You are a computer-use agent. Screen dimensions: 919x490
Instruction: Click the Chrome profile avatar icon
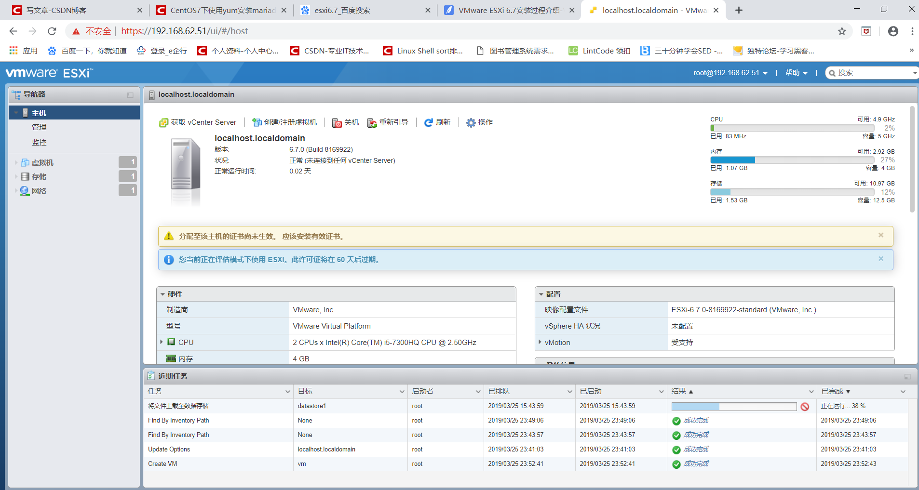893,31
